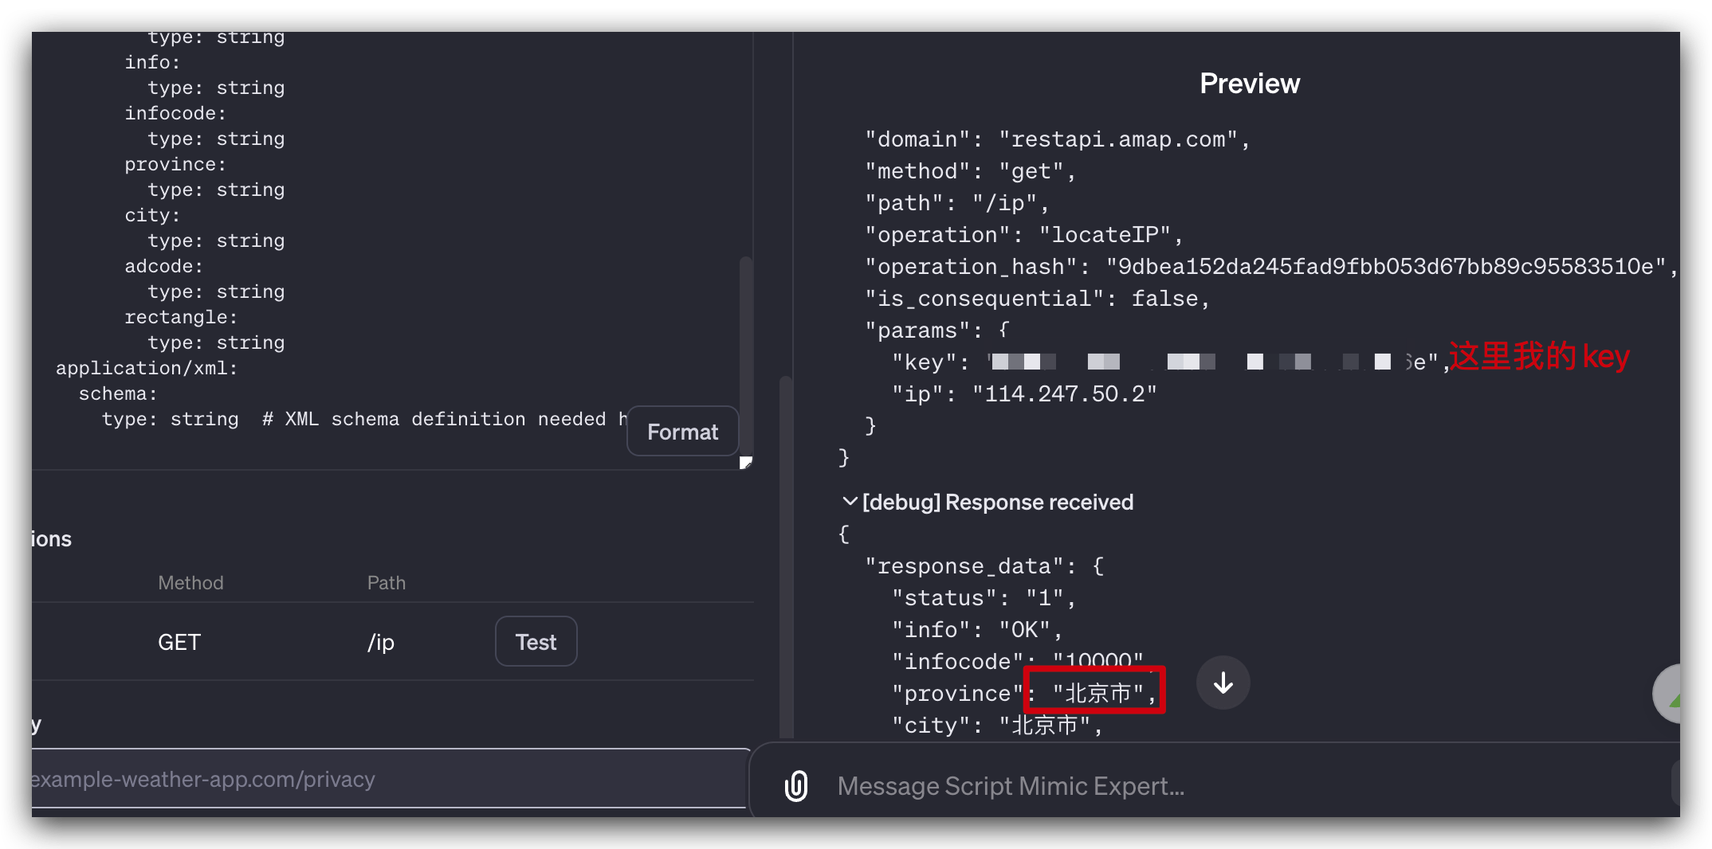Click the rectangle: schema line
Viewport: 1712px width, 849px height.
coord(181,317)
